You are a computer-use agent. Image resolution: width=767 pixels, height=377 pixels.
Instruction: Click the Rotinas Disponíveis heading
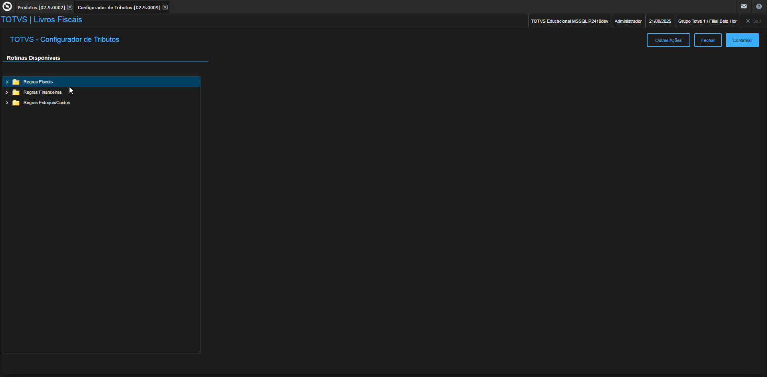[x=34, y=58]
